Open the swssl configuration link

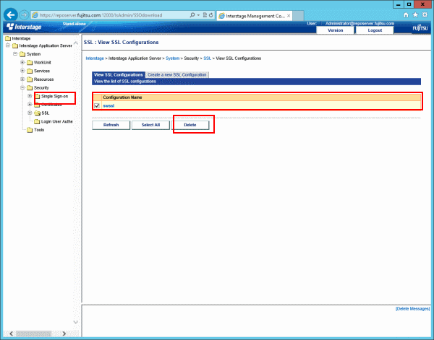(x=109, y=106)
